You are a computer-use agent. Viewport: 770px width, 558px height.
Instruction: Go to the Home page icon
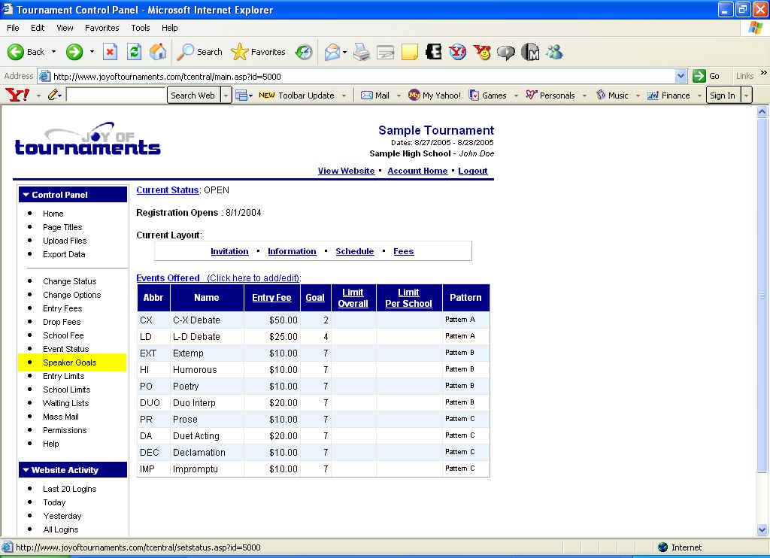pyautogui.click(x=158, y=52)
